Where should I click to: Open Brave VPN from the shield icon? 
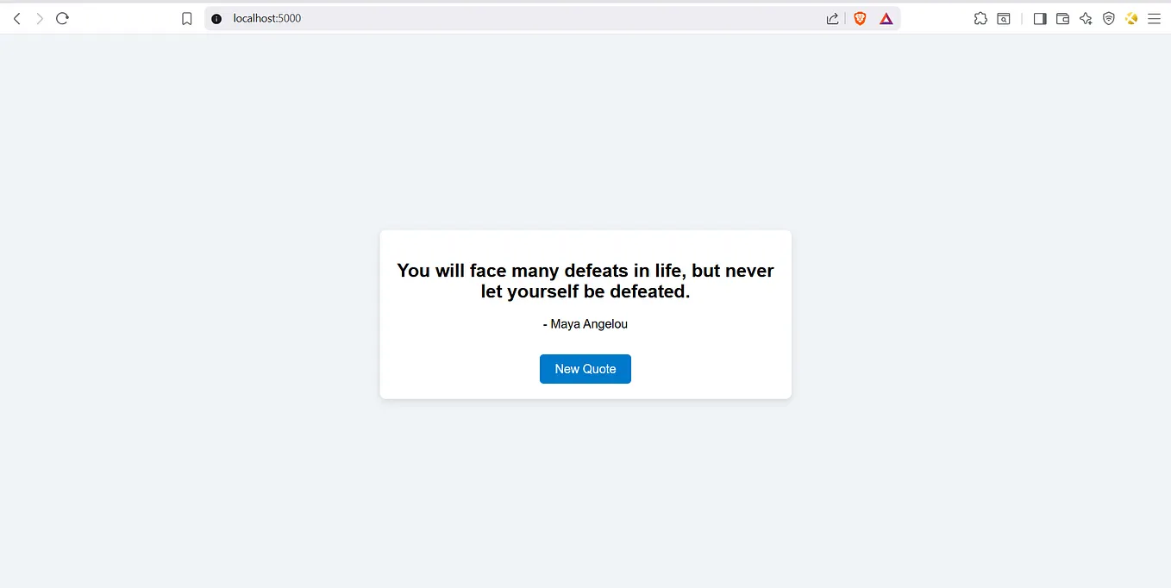click(x=1108, y=18)
